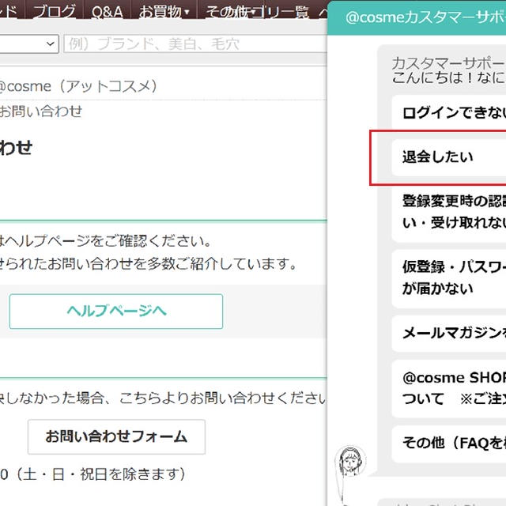Click the @cosme（アットコスメ）breadcrumb link

click(78, 86)
